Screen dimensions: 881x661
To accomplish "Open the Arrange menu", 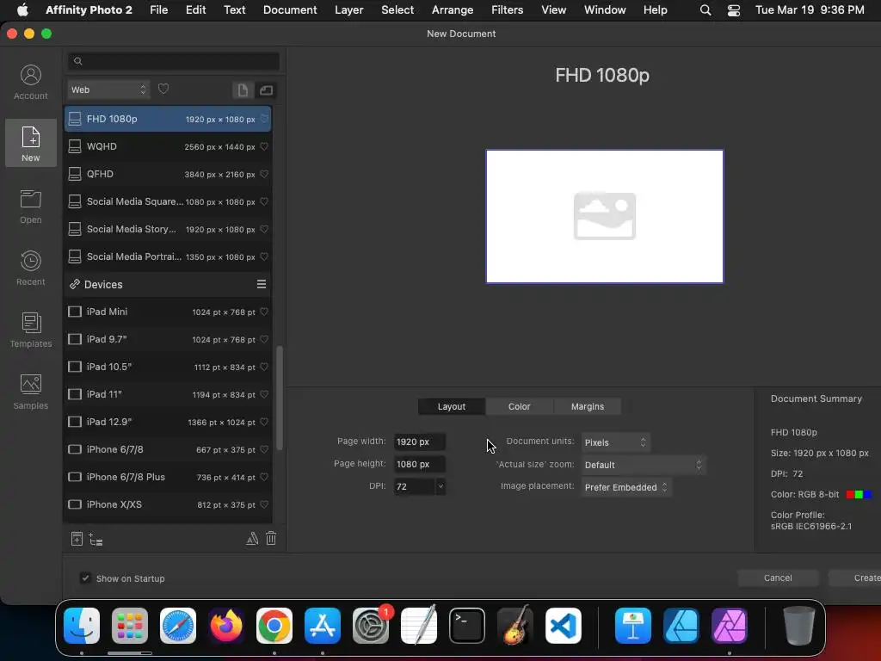I will (x=453, y=10).
